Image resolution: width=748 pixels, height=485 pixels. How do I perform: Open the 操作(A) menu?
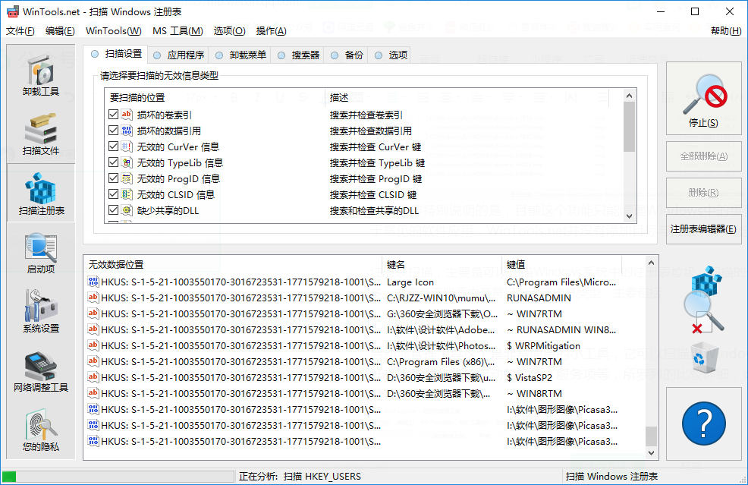[272, 31]
